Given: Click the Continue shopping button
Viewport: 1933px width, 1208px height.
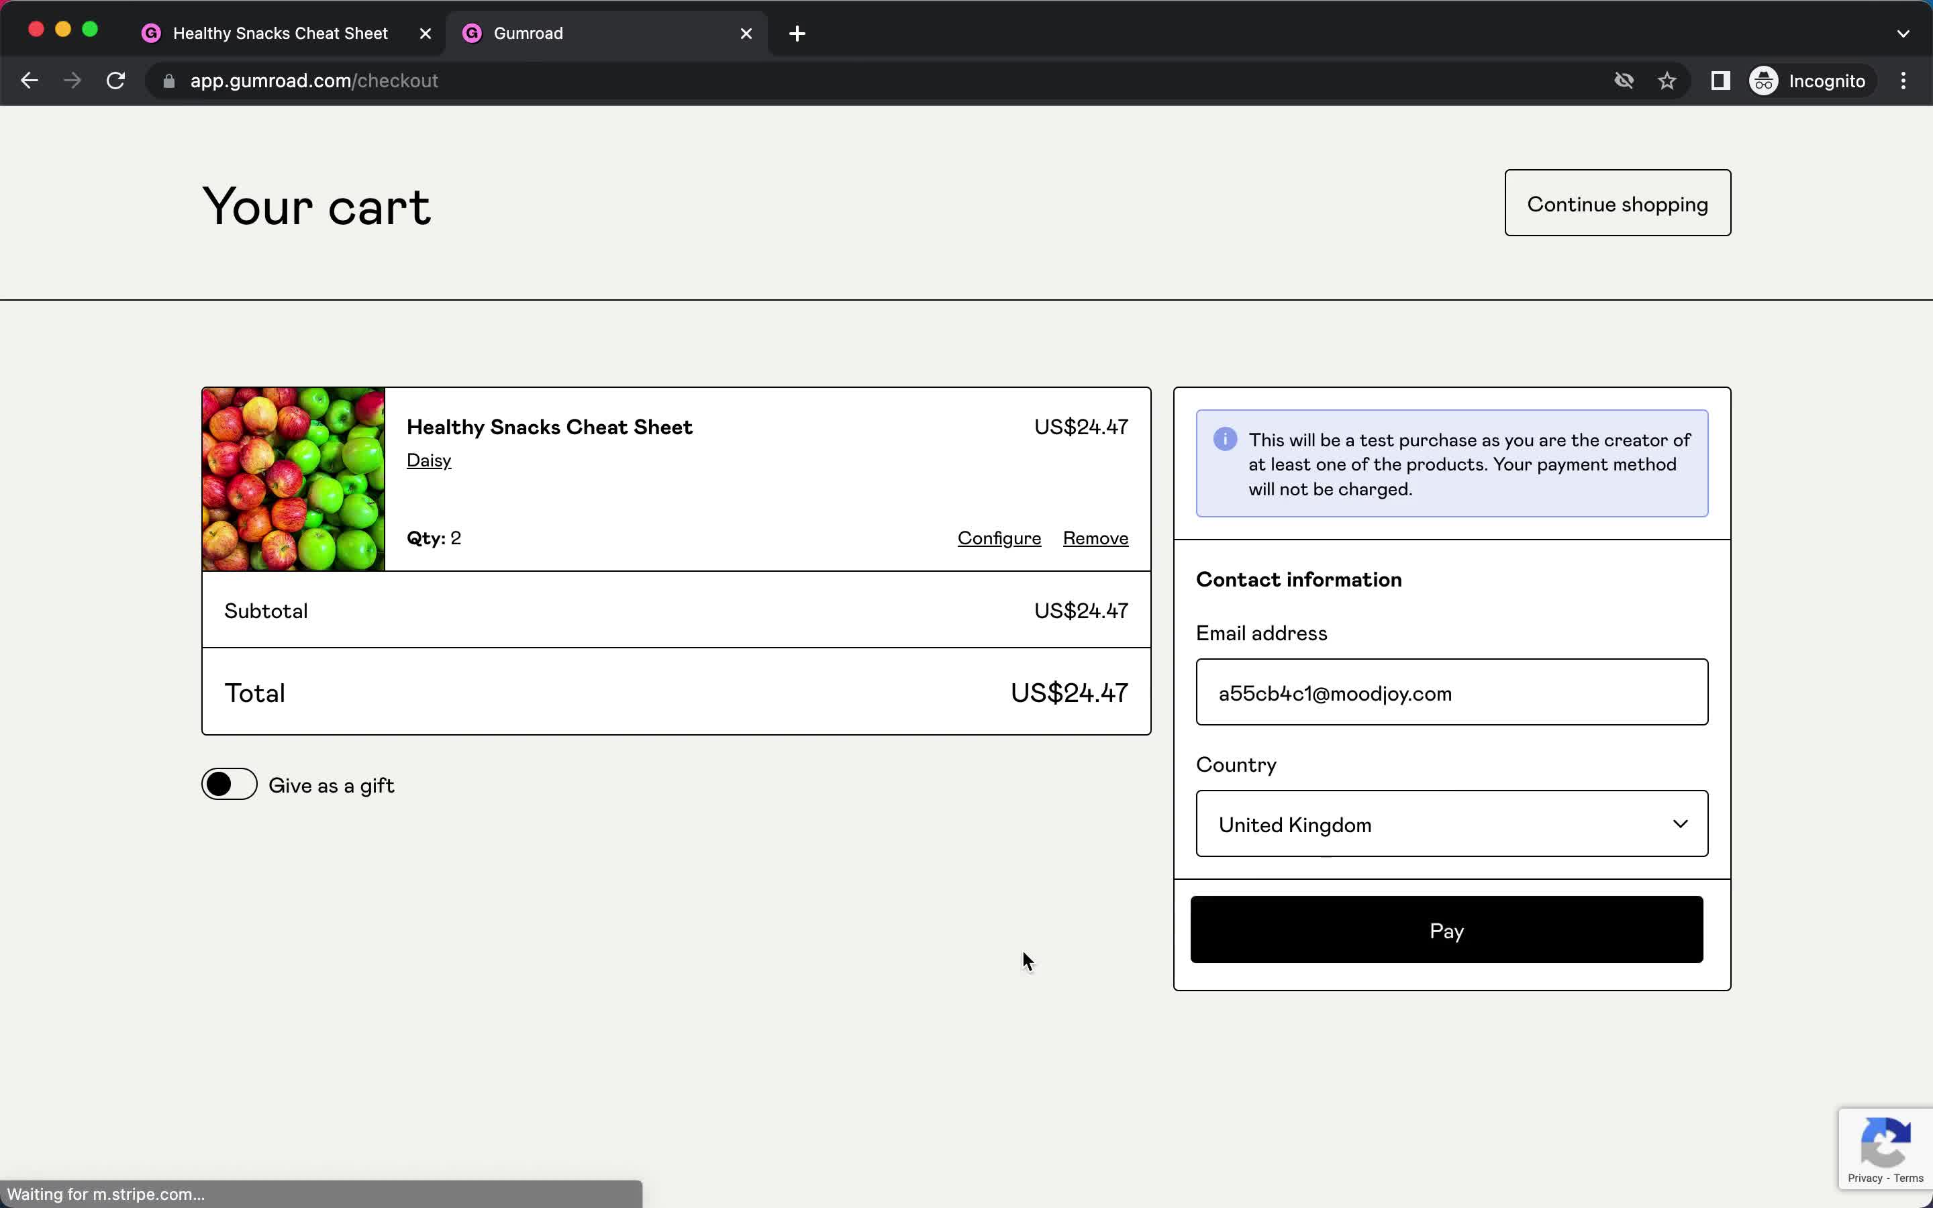Looking at the screenshot, I should pyautogui.click(x=1617, y=203).
